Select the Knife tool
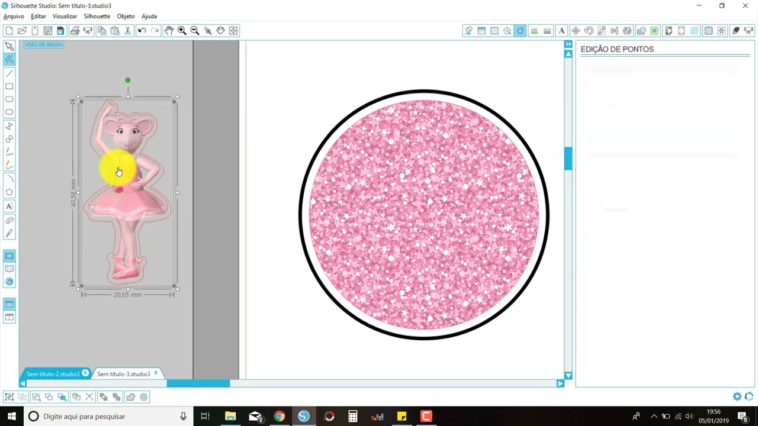Viewport: 758px width, 426px height. [9, 234]
